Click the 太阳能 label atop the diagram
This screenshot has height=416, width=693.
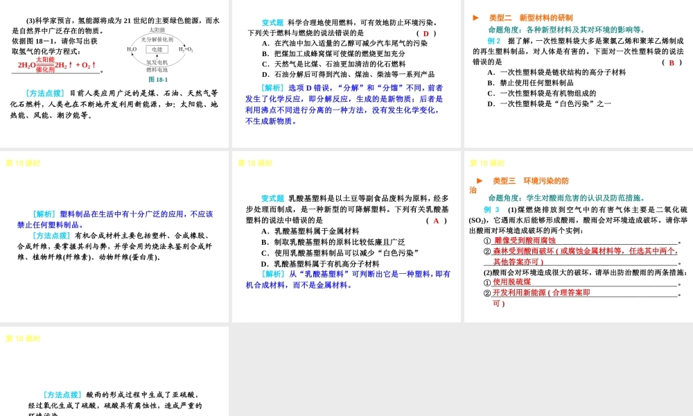coord(157,30)
